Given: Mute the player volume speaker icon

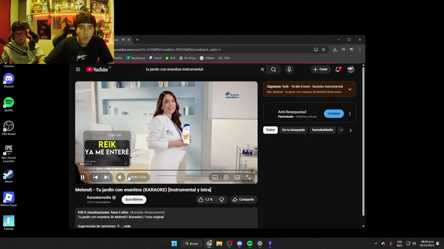Looking at the screenshot, I should point(120,177).
